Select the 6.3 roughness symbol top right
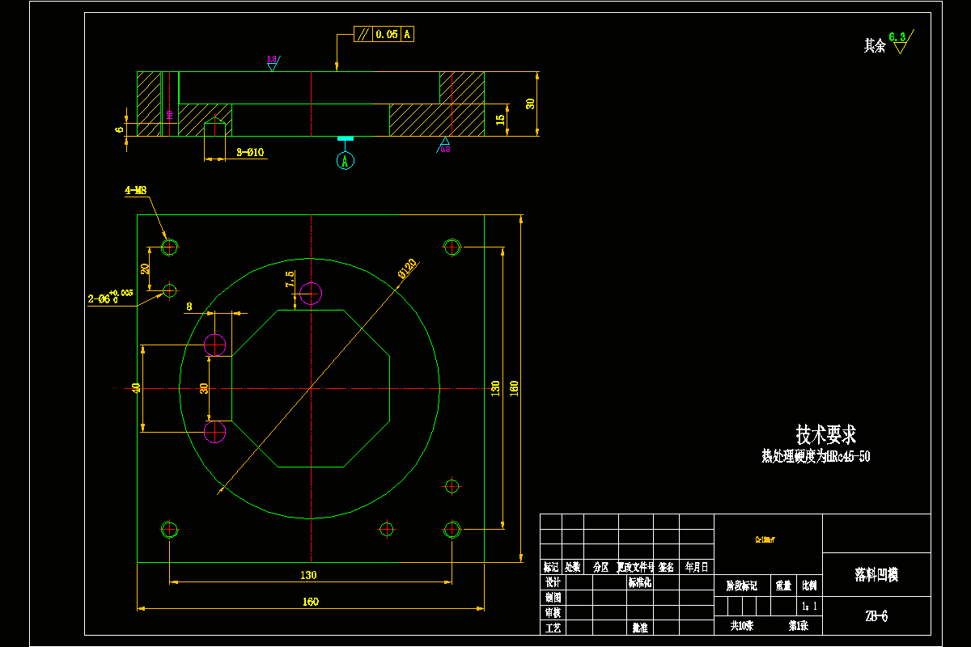This screenshot has width=971, height=647. coord(900,40)
